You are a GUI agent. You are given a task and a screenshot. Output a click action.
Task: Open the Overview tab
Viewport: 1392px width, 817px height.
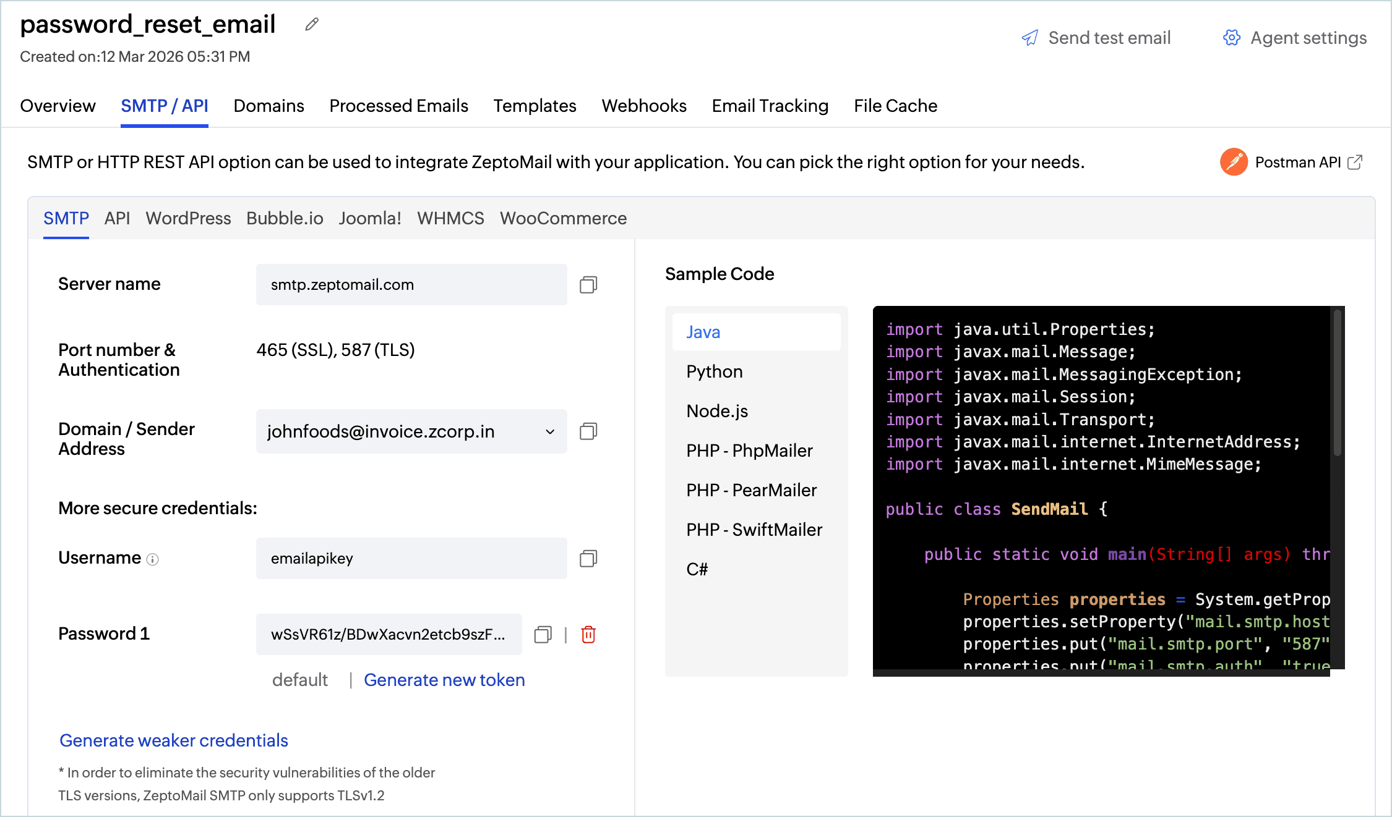tap(58, 106)
